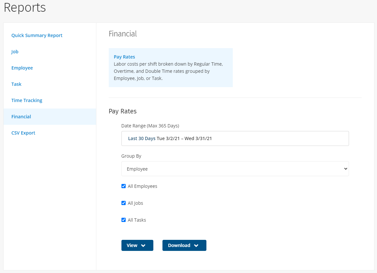Toggle the All Tasks checkbox
Viewport: 377px width, 273px height.
[123, 220]
